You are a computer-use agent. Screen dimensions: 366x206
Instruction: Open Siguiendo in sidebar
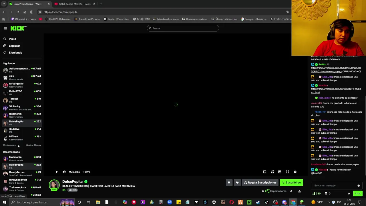[x=15, y=53]
